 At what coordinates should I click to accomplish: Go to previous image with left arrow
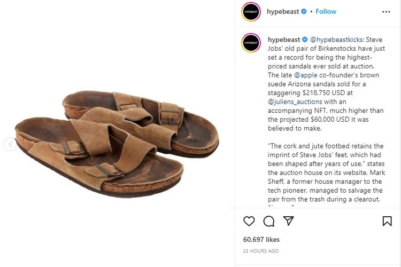10,144
